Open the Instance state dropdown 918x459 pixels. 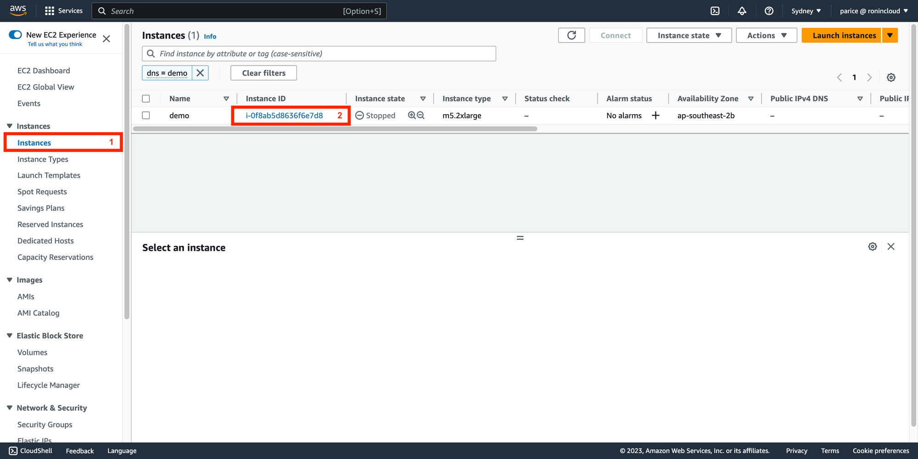coord(689,35)
